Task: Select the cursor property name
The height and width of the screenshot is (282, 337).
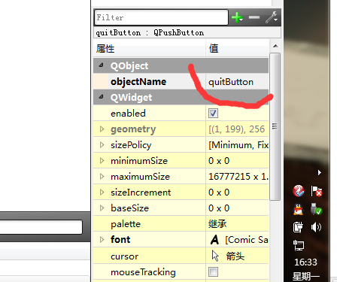Action: click(125, 256)
